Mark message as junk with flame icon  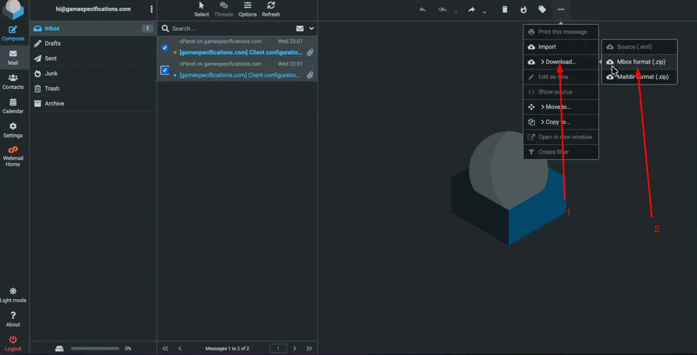tap(523, 9)
